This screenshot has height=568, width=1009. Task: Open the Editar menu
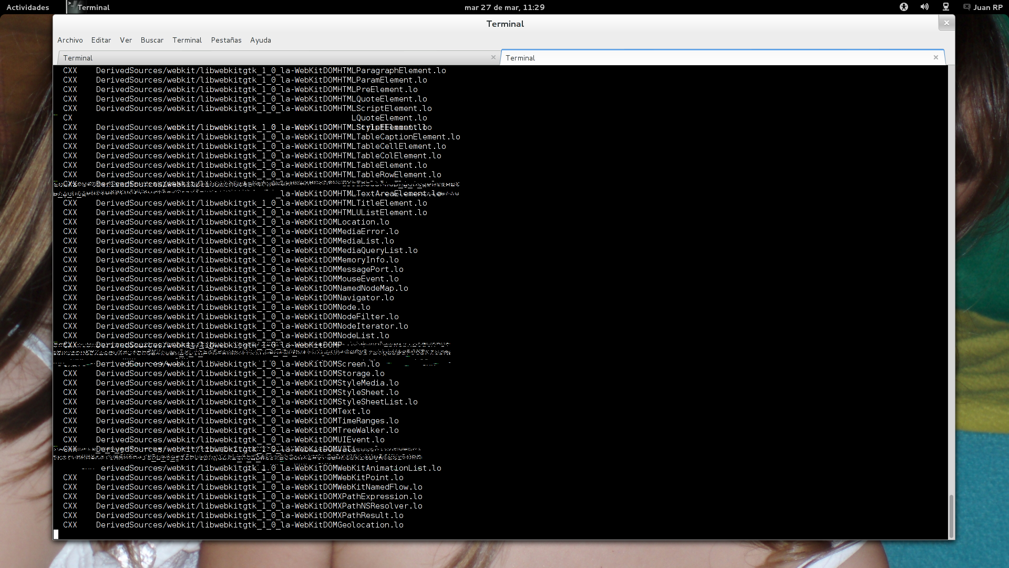coord(101,40)
